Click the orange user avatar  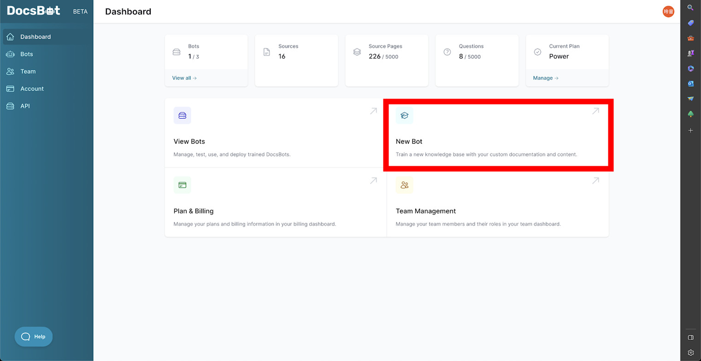(668, 12)
